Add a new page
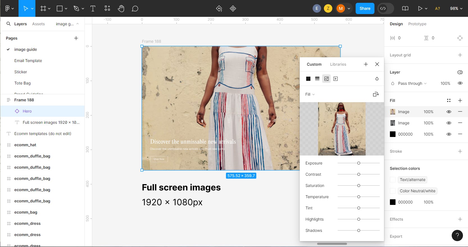This screenshot has width=468, height=247. pos(76,38)
